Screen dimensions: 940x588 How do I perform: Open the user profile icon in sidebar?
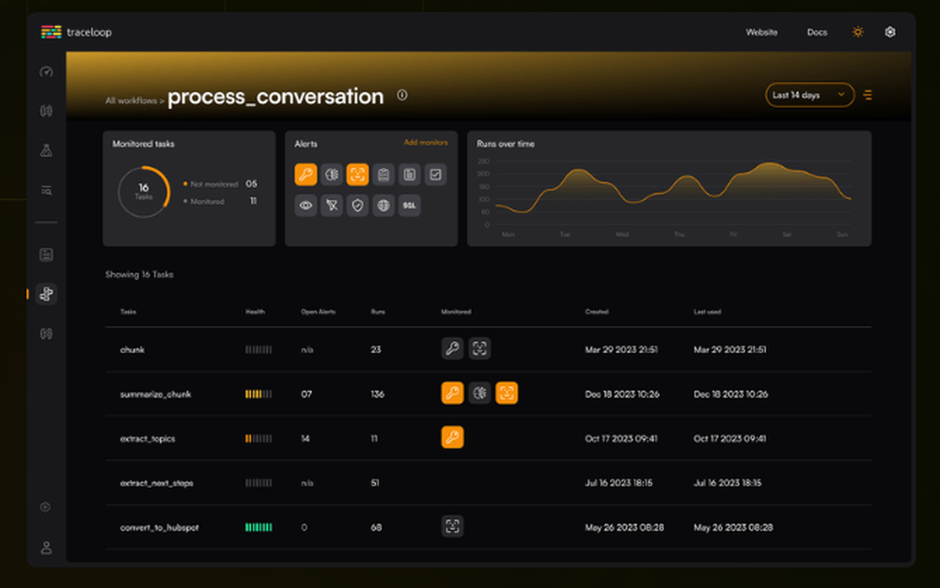coord(46,548)
